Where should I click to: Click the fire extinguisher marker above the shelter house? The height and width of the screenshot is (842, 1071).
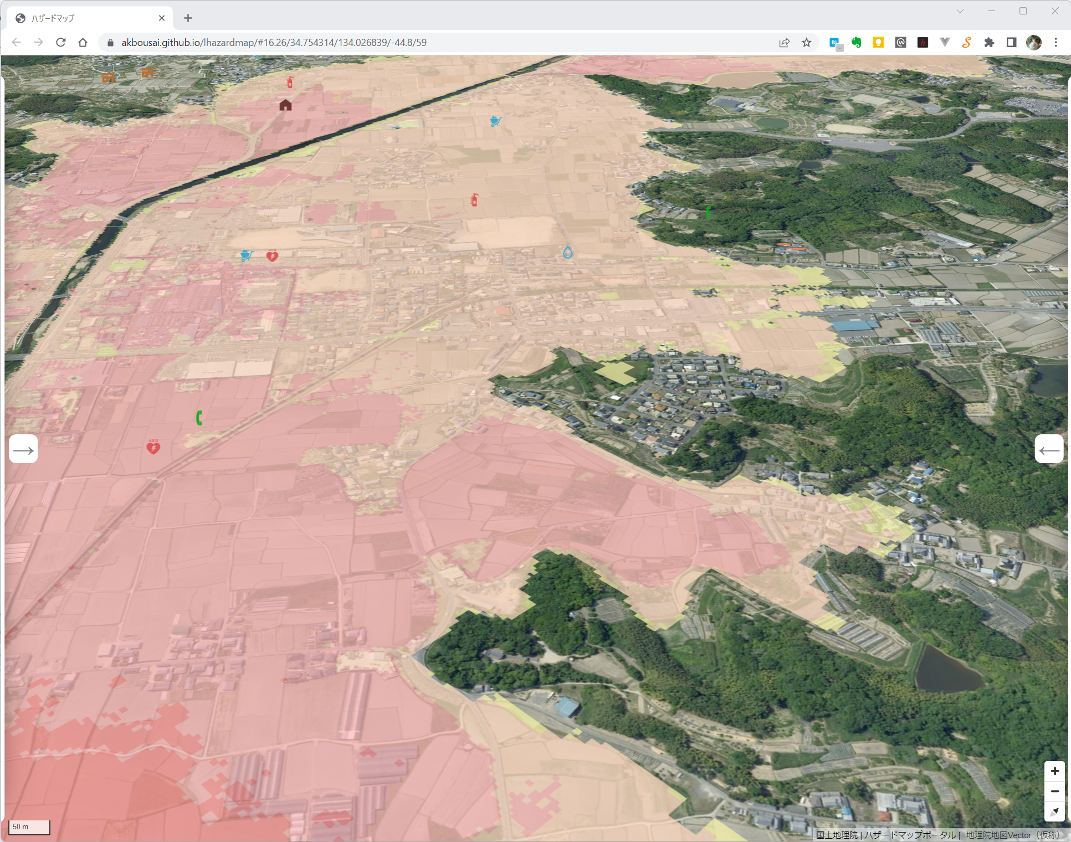pos(290,83)
